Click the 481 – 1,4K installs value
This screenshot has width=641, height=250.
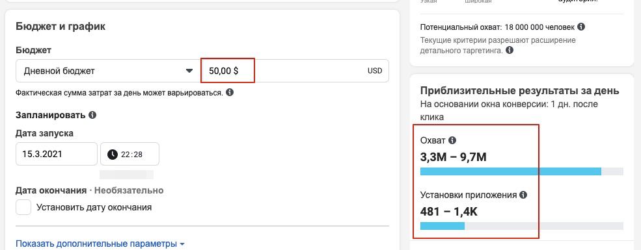pyautogui.click(x=449, y=212)
